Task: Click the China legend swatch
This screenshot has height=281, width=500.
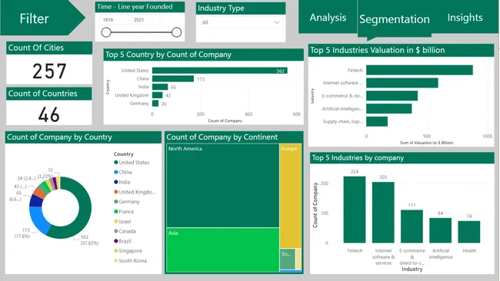Action: pos(116,172)
